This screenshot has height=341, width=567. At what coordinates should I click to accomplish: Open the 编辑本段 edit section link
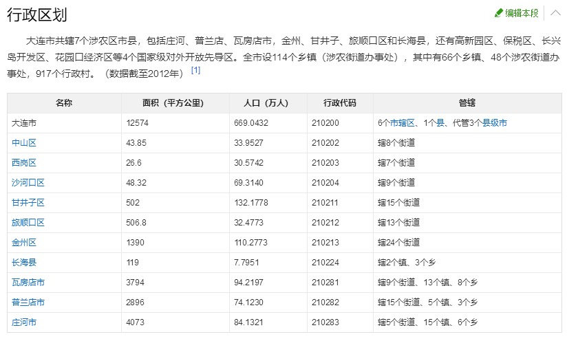522,13
